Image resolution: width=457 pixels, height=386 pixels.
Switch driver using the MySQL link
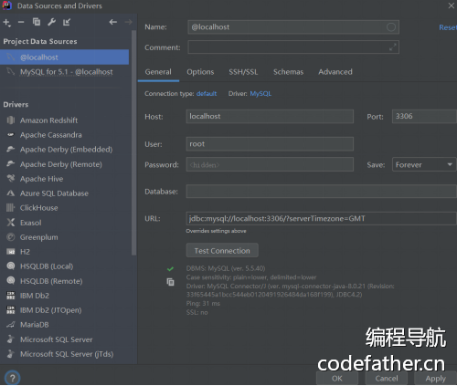[260, 93]
